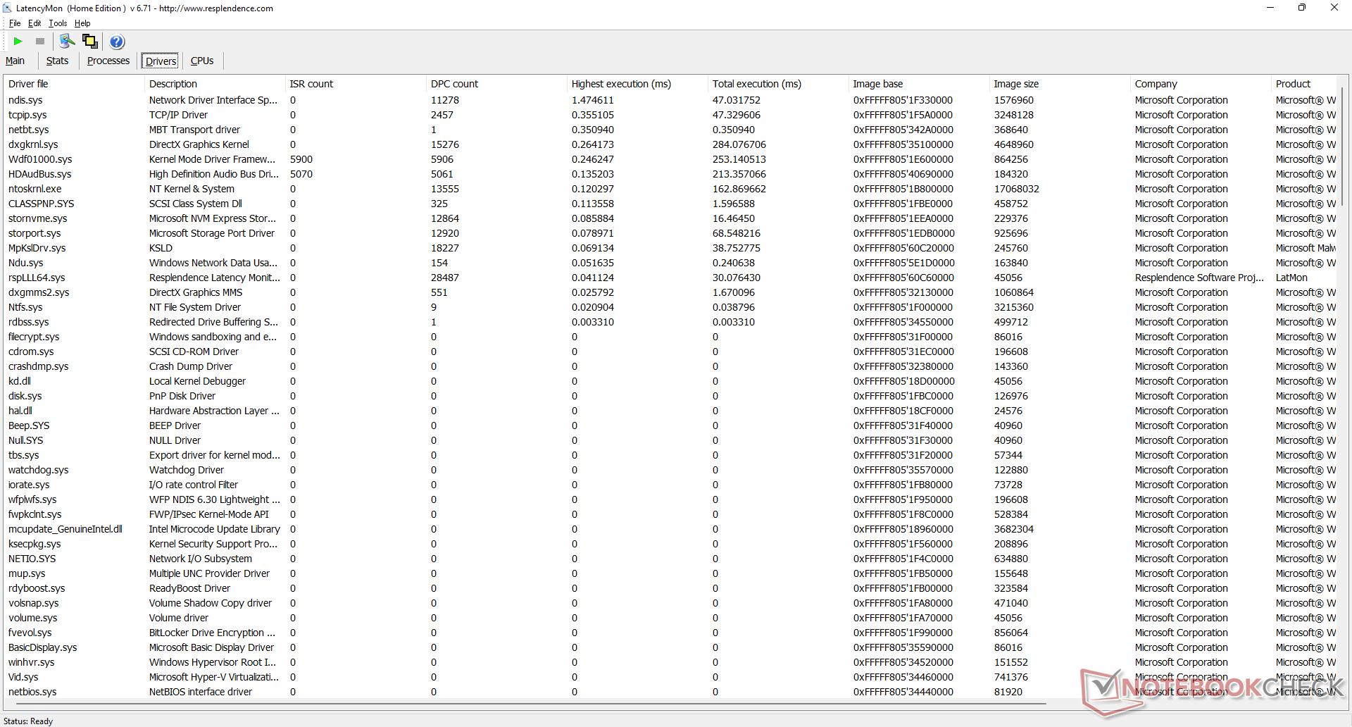Click the 1.474611 highest execution value
The height and width of the screenshot is (727, 1352).
pos(593,100)
